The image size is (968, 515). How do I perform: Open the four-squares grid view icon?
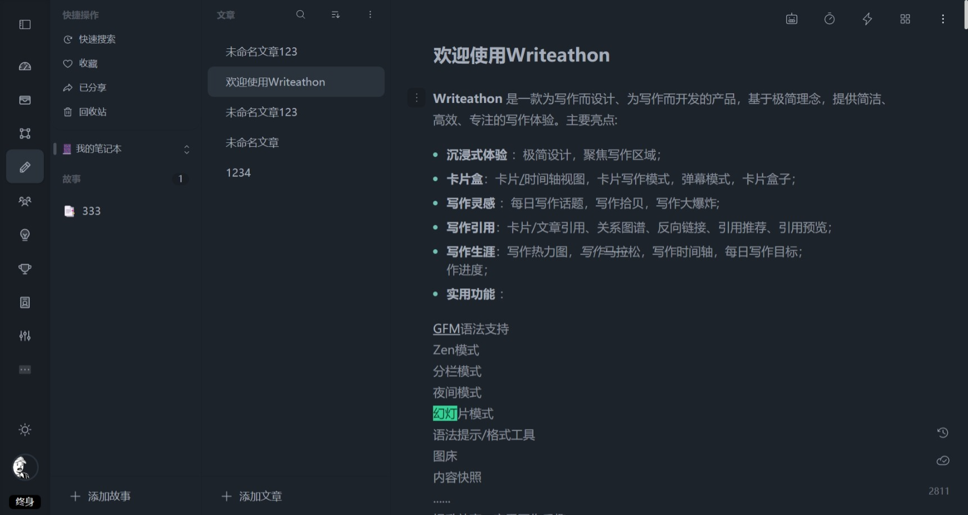point(905,19)
